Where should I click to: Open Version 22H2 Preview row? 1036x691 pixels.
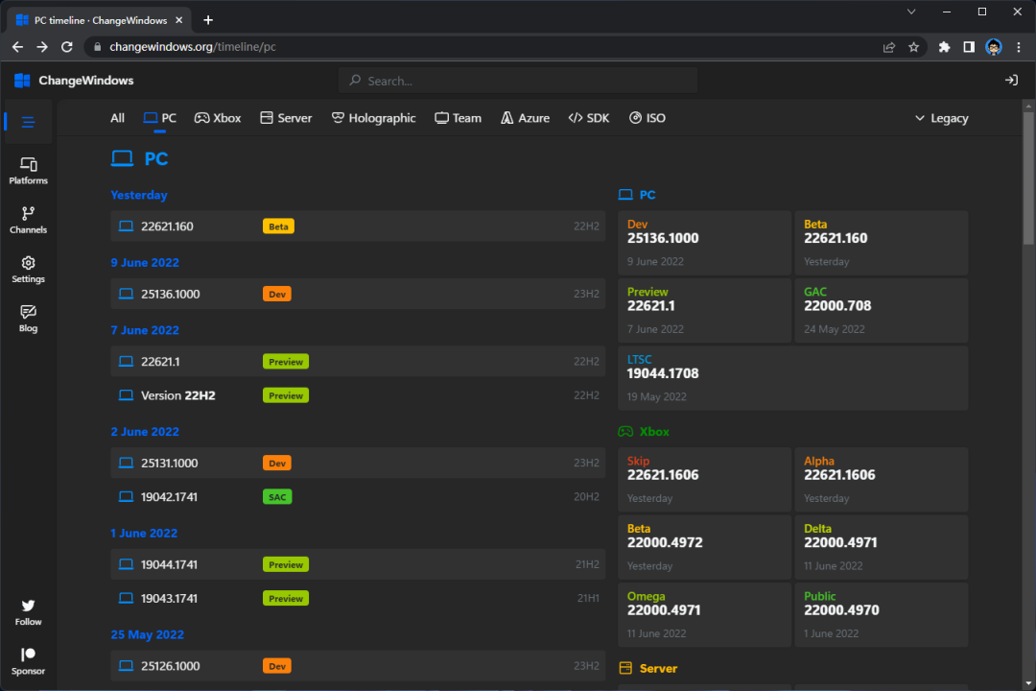358,395
